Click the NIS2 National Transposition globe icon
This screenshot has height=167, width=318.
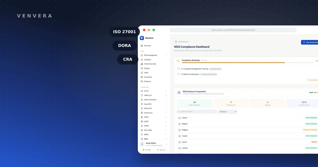coord(179,93)
